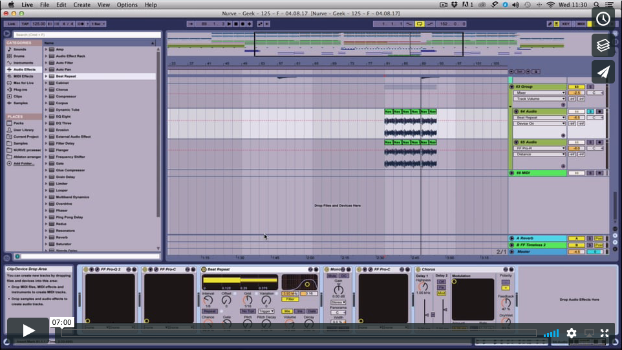Open the Options menu
Image resolution: width=622 pixels, height=350 pixels.
click(127, 5)
